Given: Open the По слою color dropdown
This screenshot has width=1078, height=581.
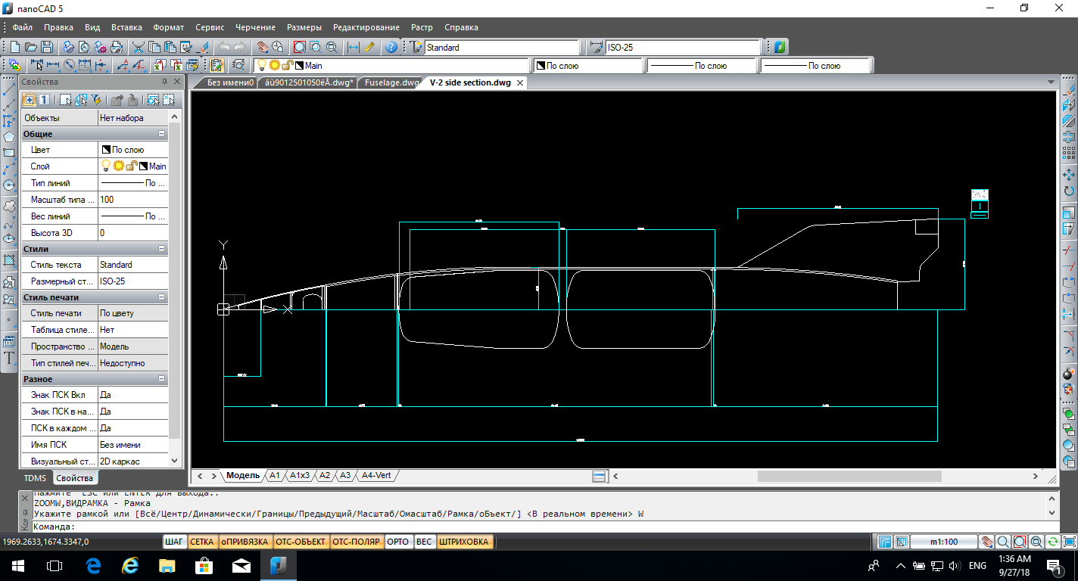Looking at the screenshot, I should [587, 66].
